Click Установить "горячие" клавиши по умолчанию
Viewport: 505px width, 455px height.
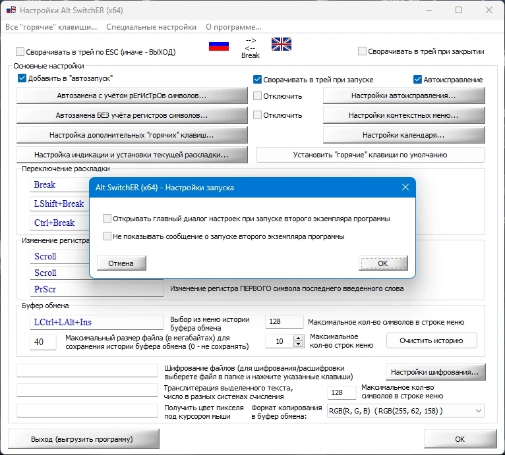(x=370, y=155)
